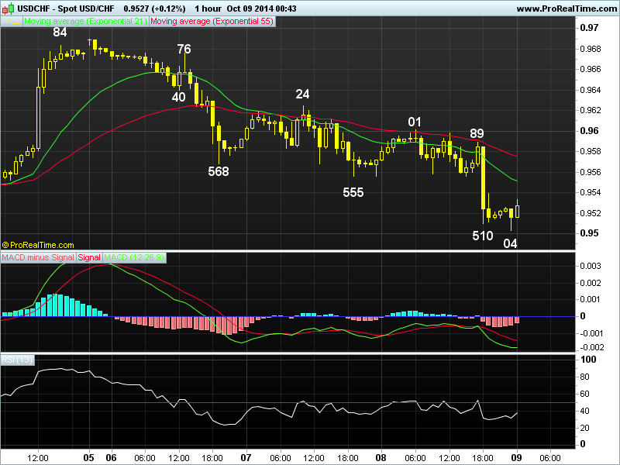Viewport: 620px width, 465px height.
Task: Click the '06' date marker on time axis
Action: tap(112, 458)
